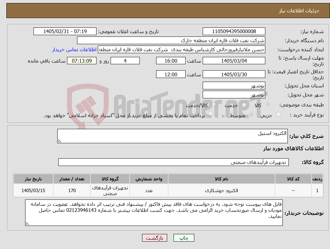
Task: Click the ردیف column header
Action: pos(317,179)
